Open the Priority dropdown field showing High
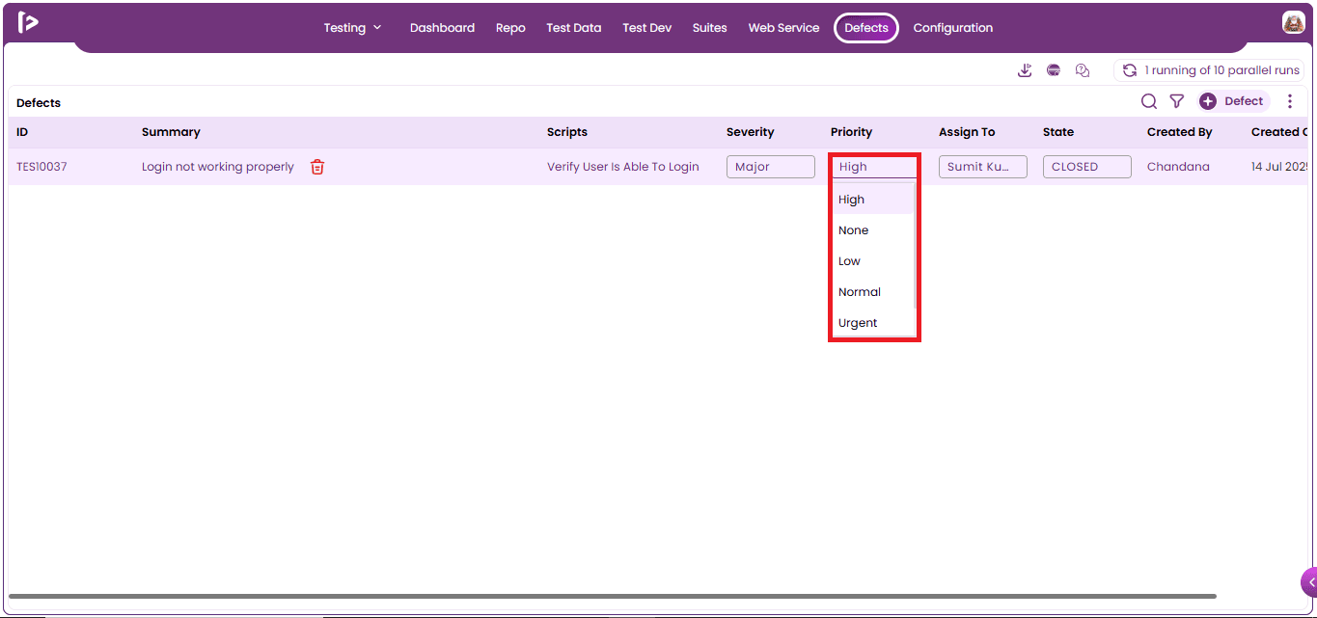The height and width of the screenshot is (618, 1317). coord(875,167)
